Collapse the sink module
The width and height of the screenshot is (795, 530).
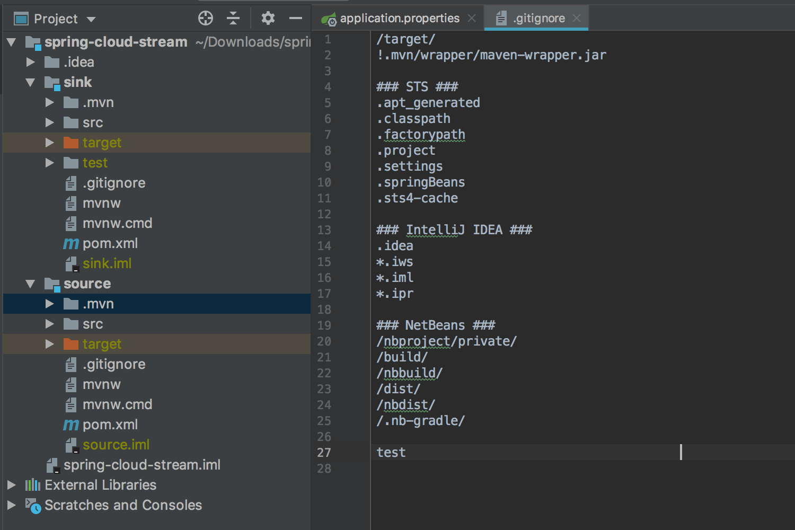point(30,82)
